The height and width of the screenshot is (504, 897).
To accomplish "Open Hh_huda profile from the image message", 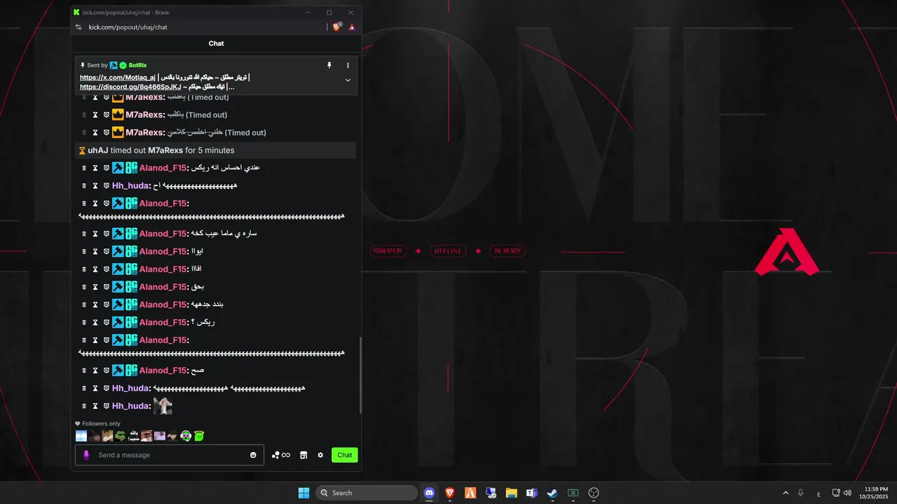I will (x=131, y=406).
